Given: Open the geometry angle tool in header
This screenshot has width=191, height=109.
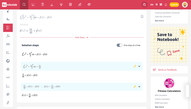Looking at the screenshot, I should click(x=52, y=4).
